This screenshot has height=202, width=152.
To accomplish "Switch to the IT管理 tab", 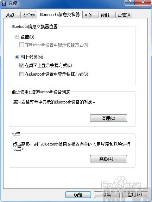I will [124, 15].
